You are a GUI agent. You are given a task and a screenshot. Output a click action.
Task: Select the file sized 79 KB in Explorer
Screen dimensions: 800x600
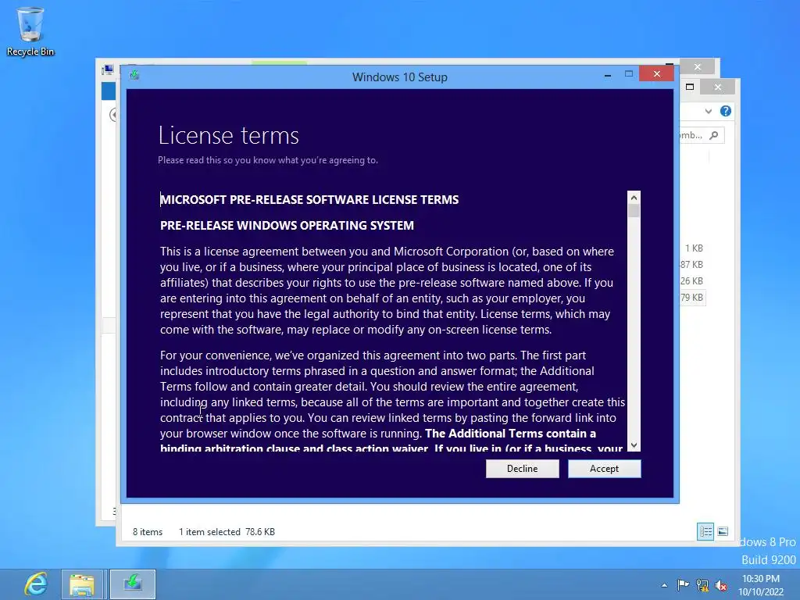click(x=692, y=298)
